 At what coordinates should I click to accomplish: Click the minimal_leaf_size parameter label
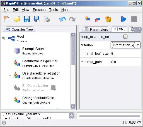[x=94, y=54]
